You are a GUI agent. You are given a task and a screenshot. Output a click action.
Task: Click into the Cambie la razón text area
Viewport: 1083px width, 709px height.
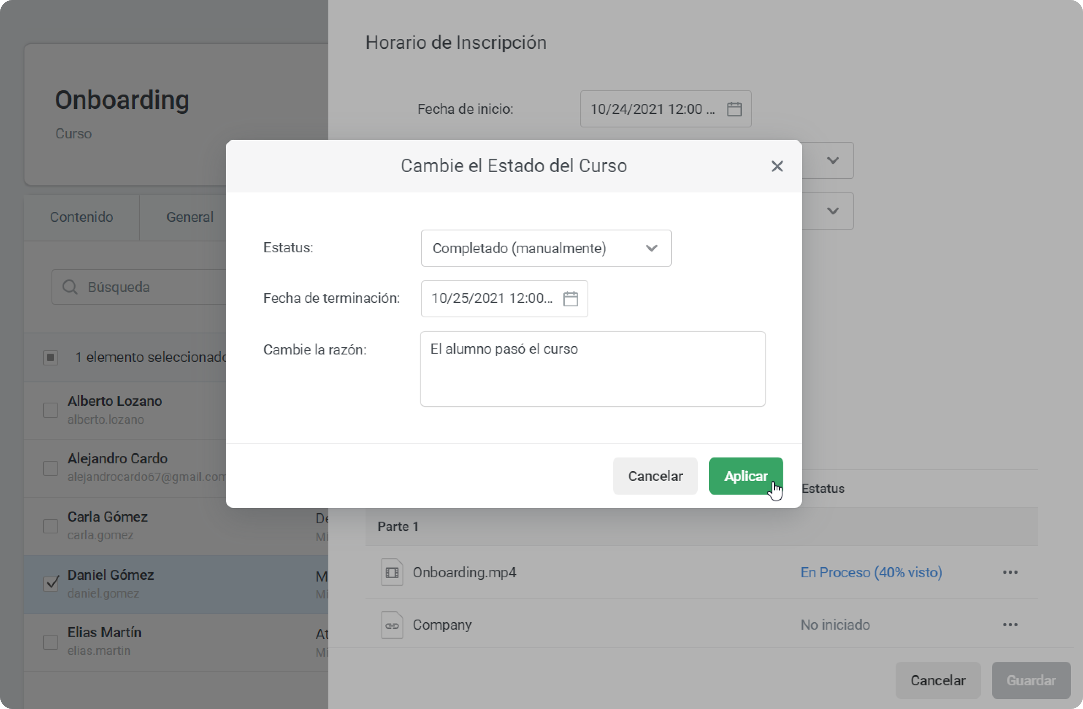point(593,369)
